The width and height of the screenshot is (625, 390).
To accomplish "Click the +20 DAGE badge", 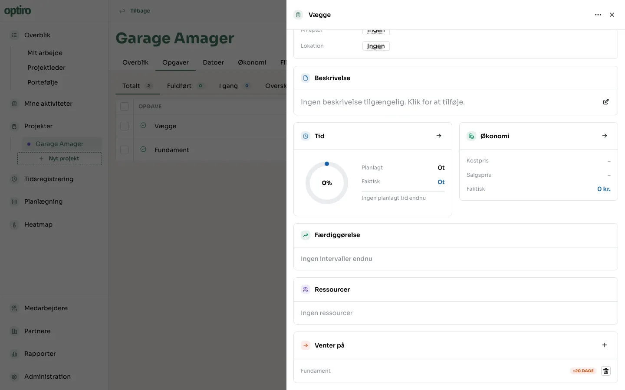I will [x=583, y=371].
